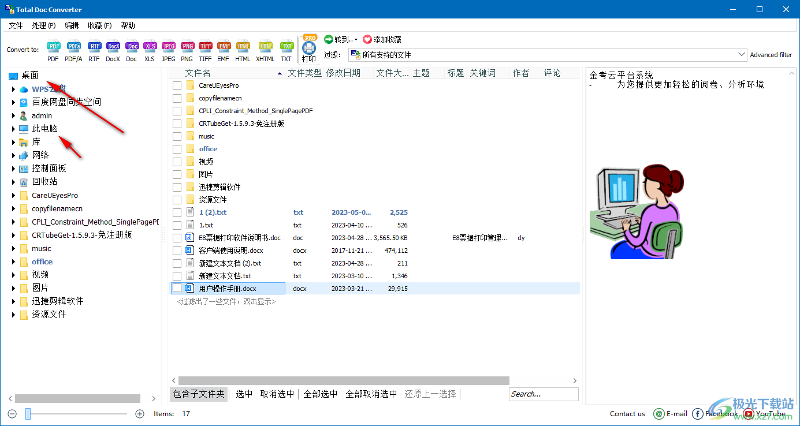Open the 帮助 menu
Screen dimensions: 800x426
(x=128, y=25)
